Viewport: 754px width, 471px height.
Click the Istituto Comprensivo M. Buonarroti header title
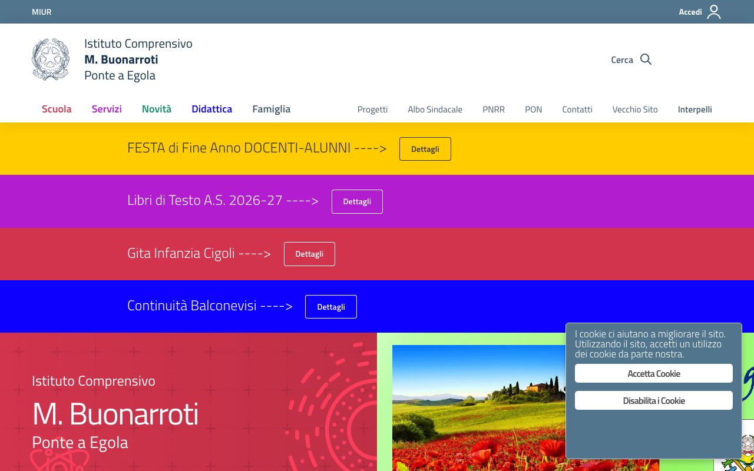point(138,59)
